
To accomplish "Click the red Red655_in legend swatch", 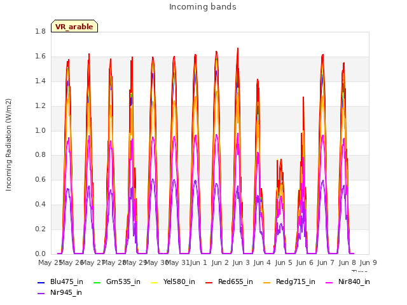I will pos(209,282).
